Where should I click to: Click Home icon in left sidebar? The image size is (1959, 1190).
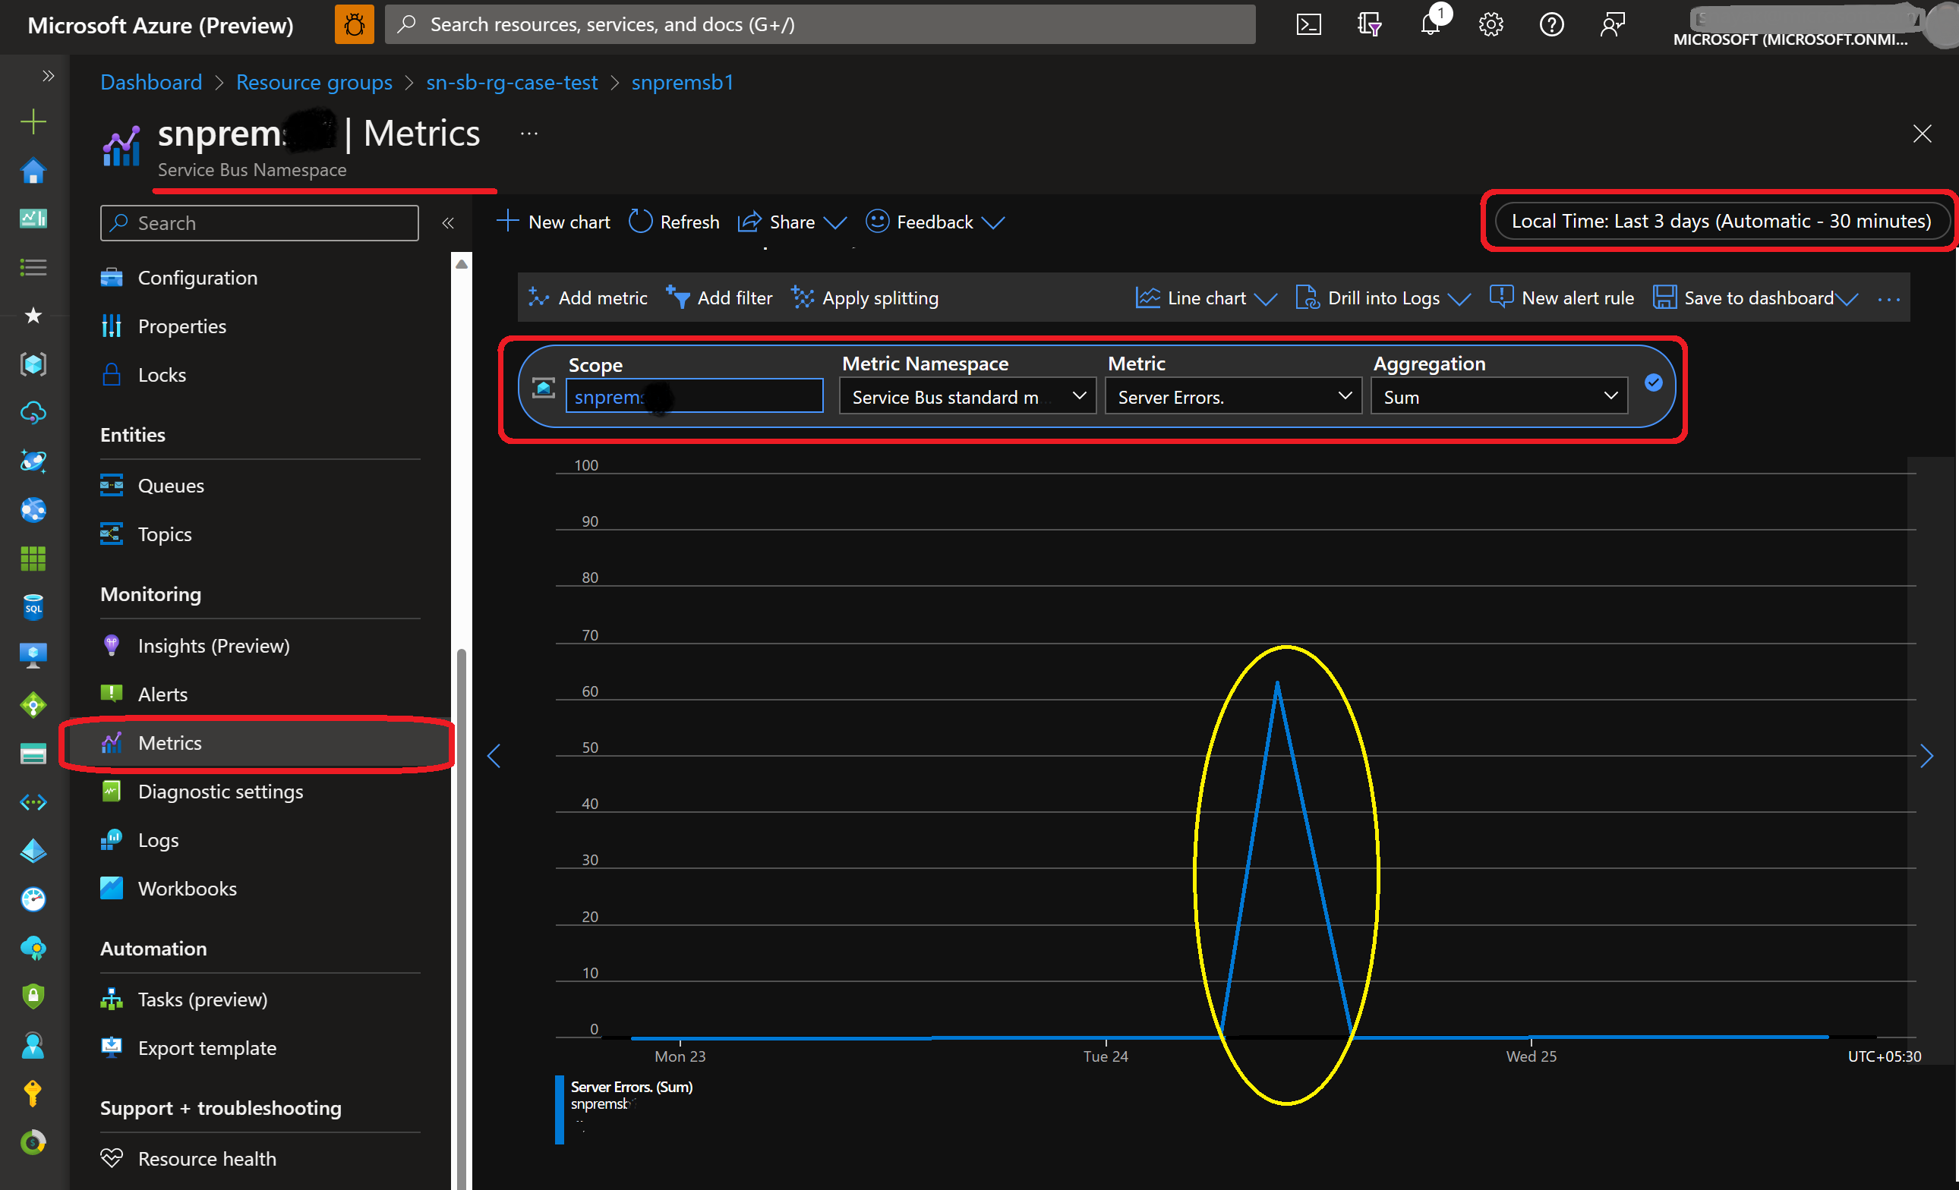[33, 171]
